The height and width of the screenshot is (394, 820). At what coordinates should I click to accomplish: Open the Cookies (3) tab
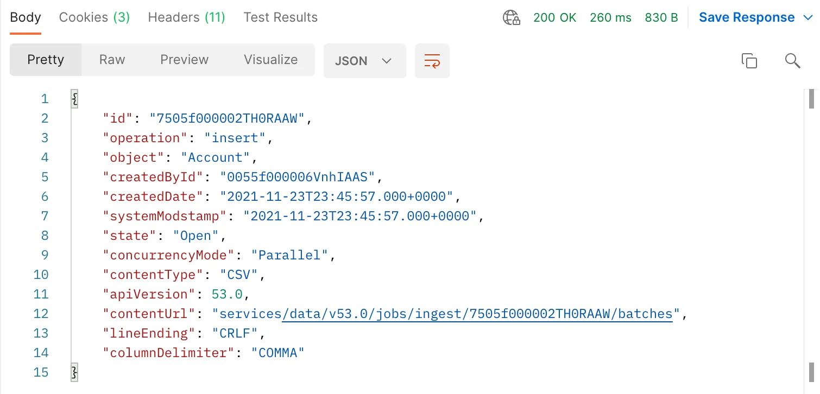click(x=94, y=17)
